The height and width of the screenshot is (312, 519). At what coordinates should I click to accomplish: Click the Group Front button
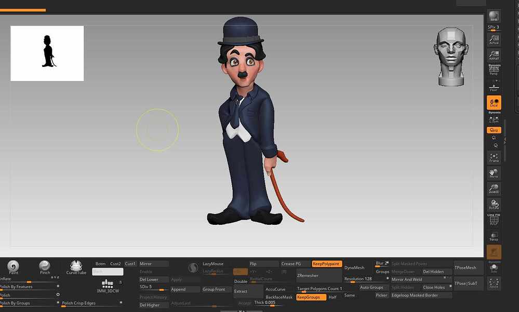[x=217, y=289]
